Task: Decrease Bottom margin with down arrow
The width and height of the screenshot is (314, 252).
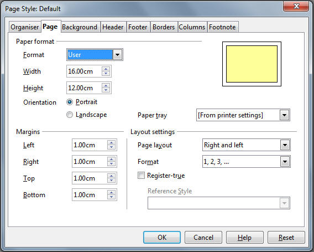Action: point(111,197)
